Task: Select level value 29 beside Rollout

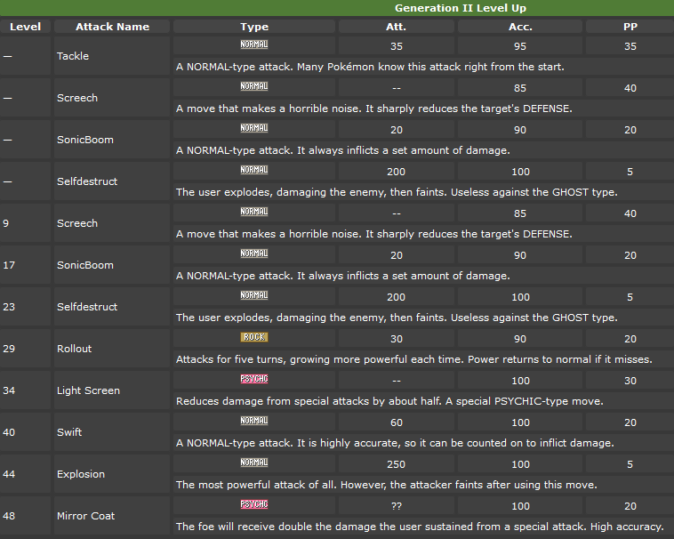Action: 9,349
